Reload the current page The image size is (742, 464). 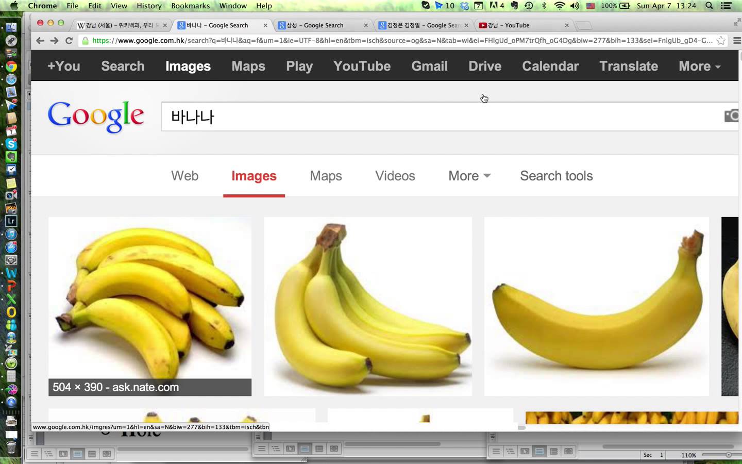tap(69, 41)
